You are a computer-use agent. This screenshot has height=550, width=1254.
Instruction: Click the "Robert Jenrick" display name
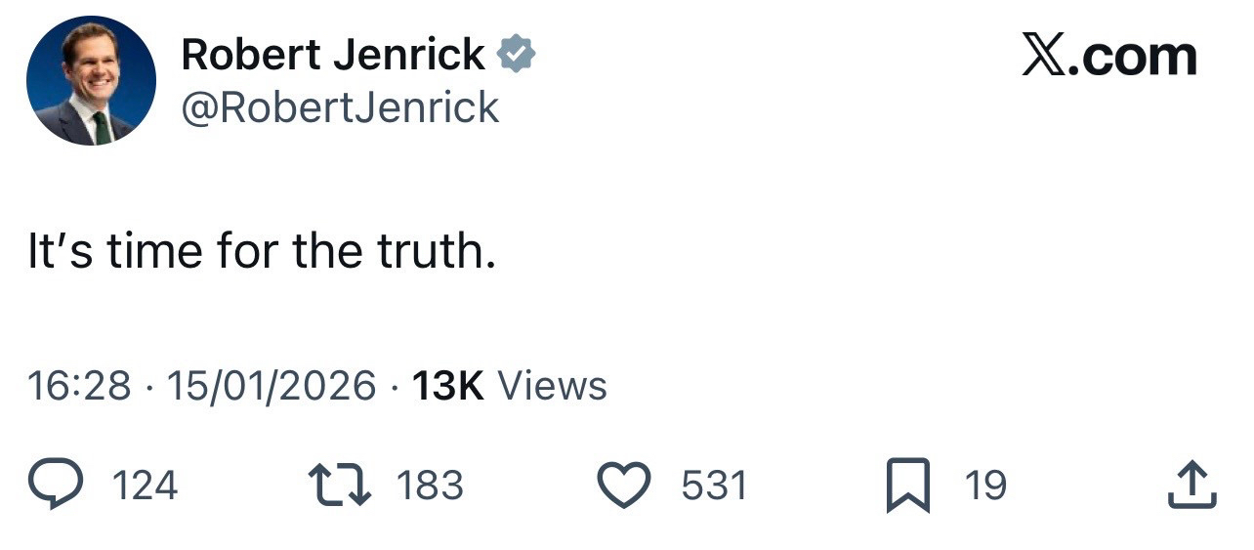(333, 55)
